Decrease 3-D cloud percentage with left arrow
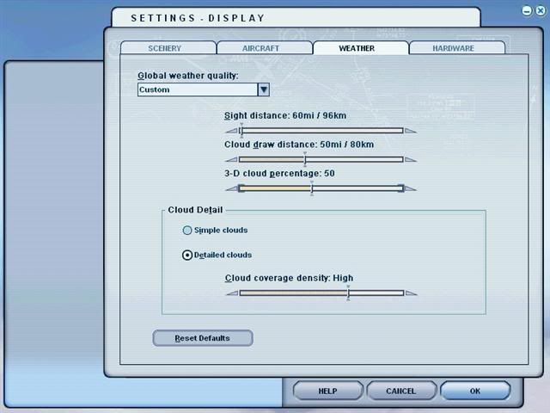550x413 pixels. (230, 188)
